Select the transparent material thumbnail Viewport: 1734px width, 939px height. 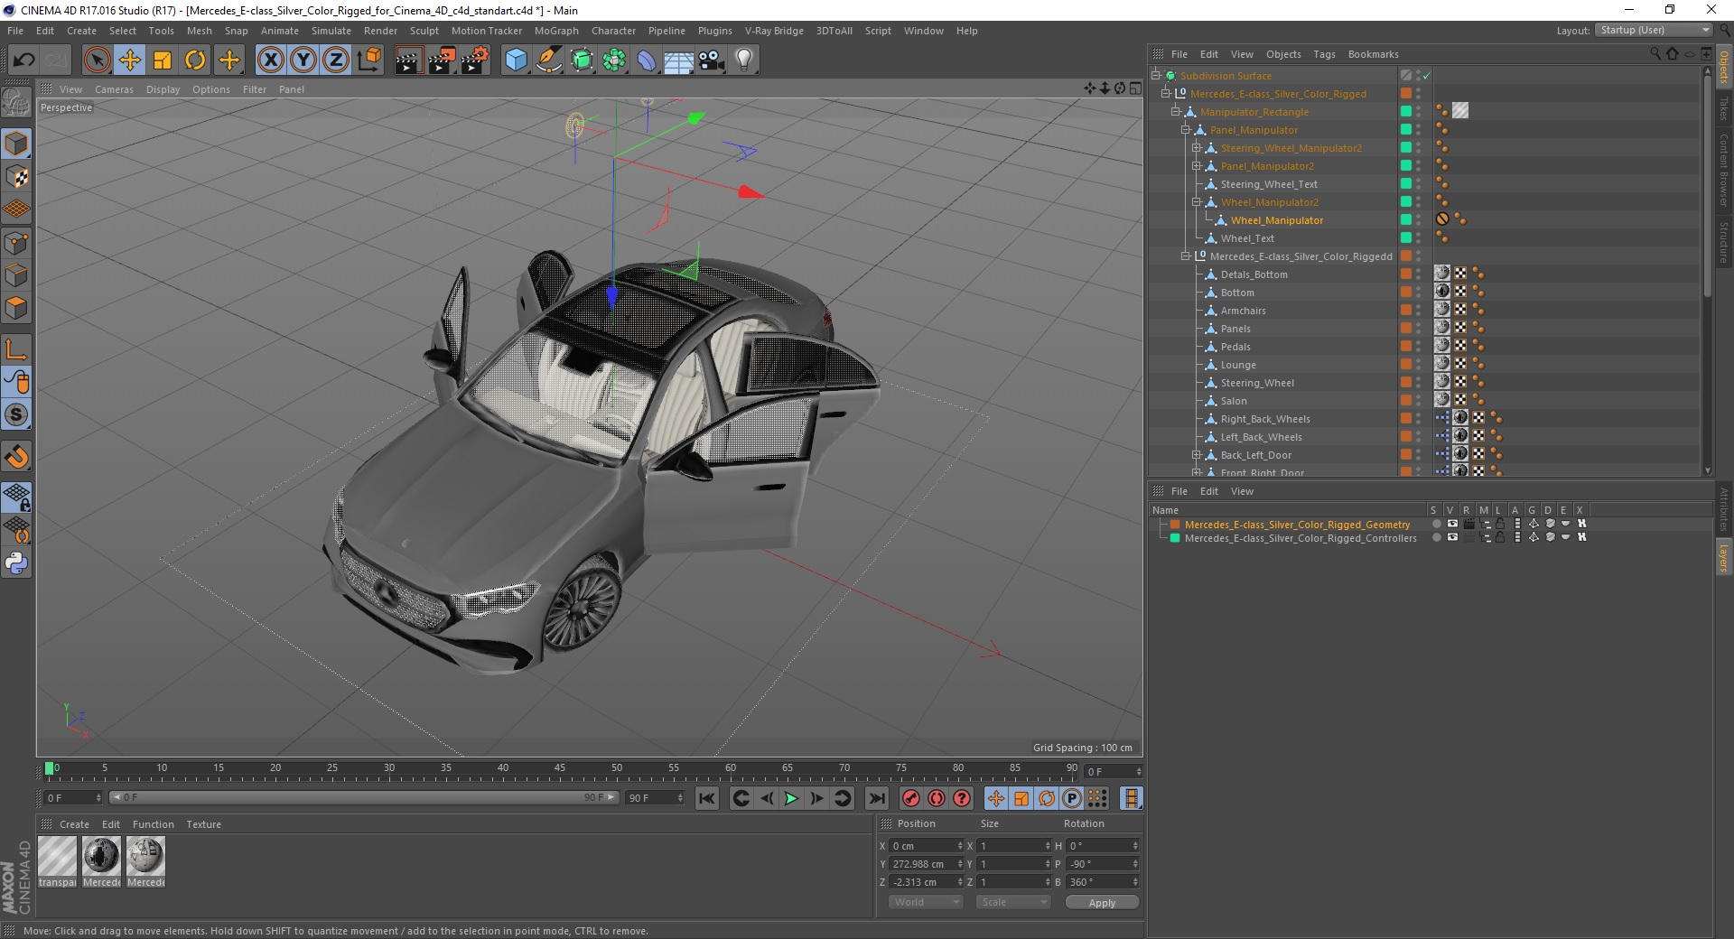57,856
